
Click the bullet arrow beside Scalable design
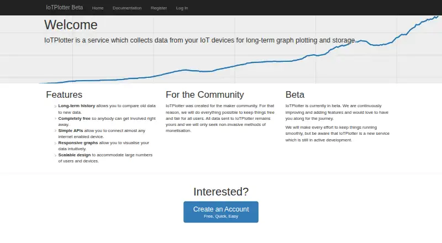tap(56, 155)
